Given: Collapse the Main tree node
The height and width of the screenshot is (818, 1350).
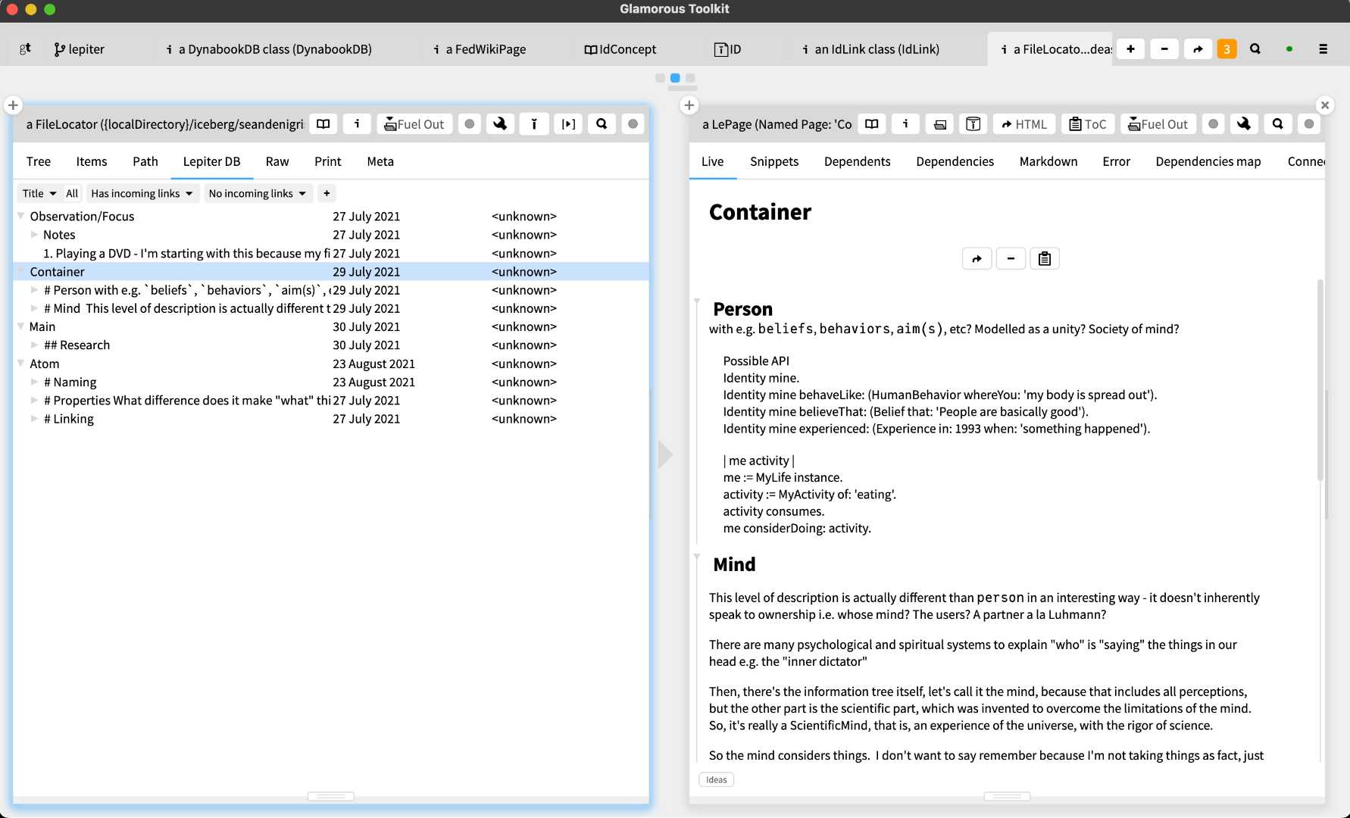Looking at the screenshot, I should click(21, 326).
